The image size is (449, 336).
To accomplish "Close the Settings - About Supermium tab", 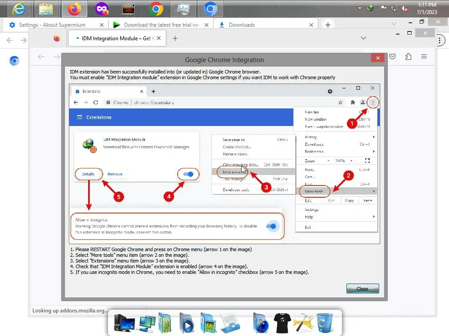I will [102, 25].
